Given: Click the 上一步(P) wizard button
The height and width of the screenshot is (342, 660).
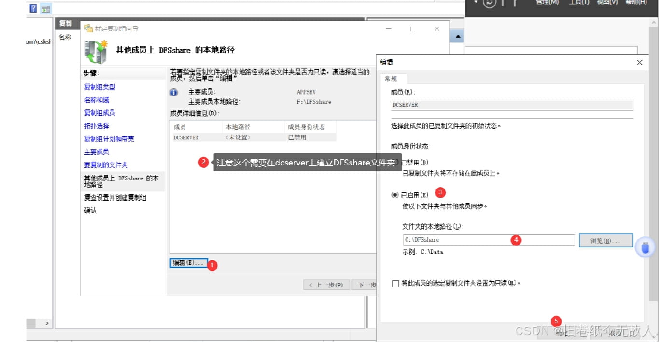Looking at the screenshot, I should tap(327, 285).
